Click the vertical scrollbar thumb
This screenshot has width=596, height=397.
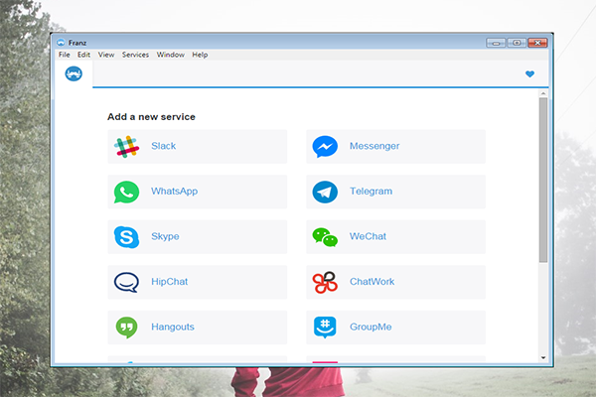[543, 180]
